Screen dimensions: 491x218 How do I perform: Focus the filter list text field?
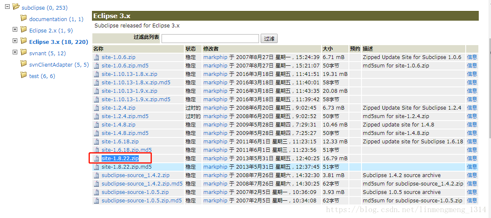(210, 38)
